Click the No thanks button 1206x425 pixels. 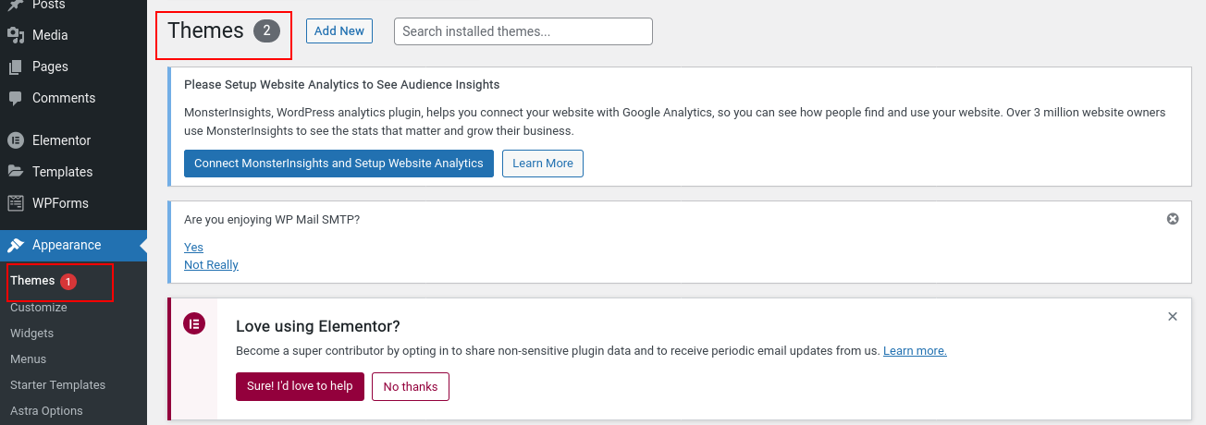click(x=411, y=386)
